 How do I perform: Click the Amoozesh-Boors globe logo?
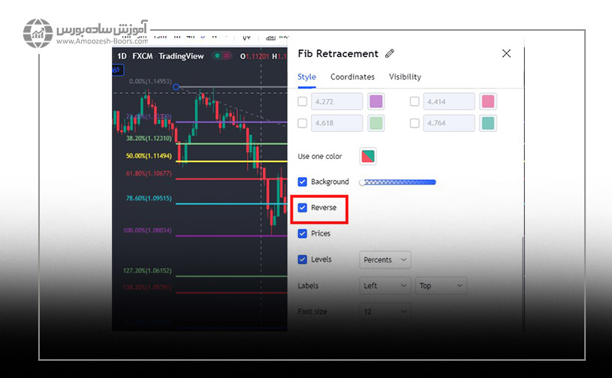38,33
